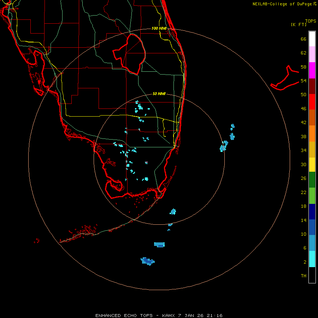The height and width of the screenshot is (318, 318).
Task: Click the legend value 62
Action: 304,53
